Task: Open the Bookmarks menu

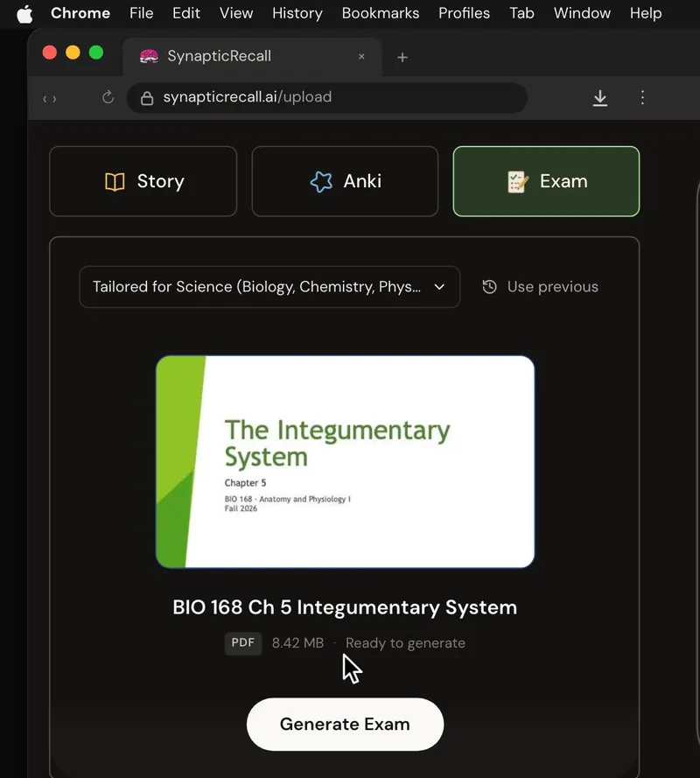Action: click(380, 13)
